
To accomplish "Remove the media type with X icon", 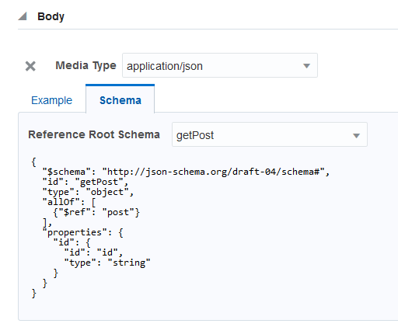I will pyautogui.click(x=30, y=66).
